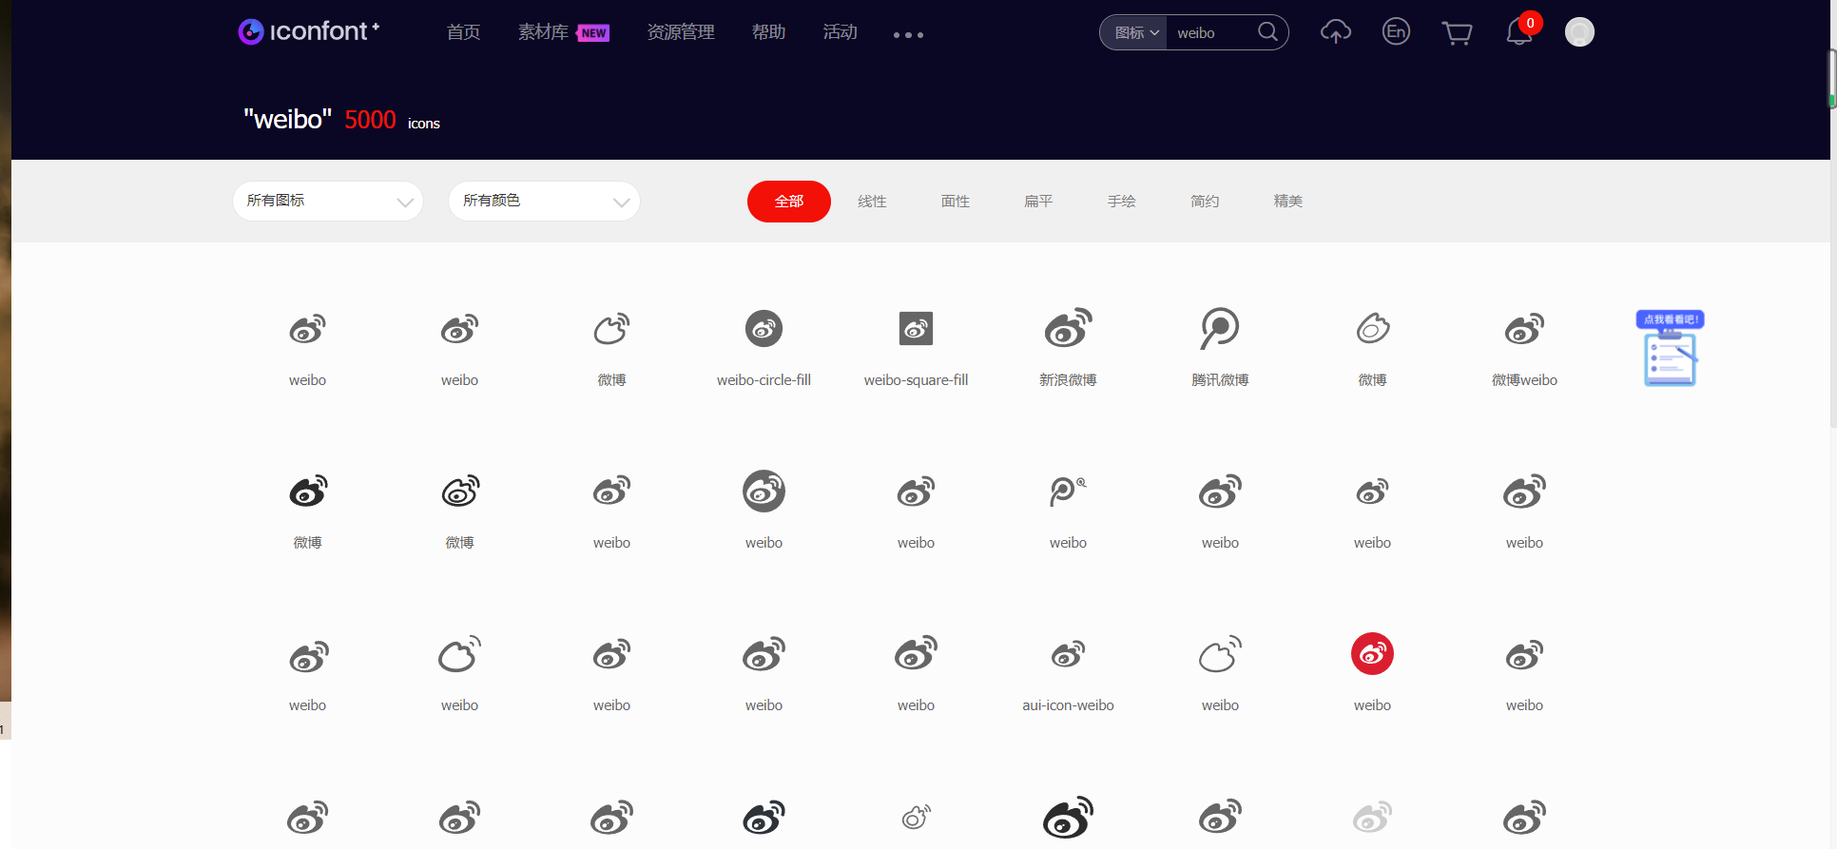
Task: Click the 首页 menu item
Action: tap(463, 32)
